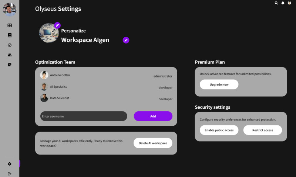The width and height of the screenshot is (296, 177).
Task: Click AI Specialist's 'developer' role
Action: [165, 88]
